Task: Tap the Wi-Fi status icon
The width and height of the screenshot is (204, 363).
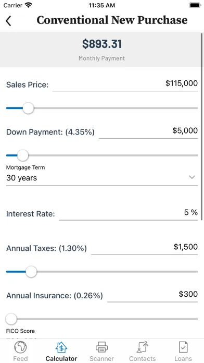Action: pos(29,5)
